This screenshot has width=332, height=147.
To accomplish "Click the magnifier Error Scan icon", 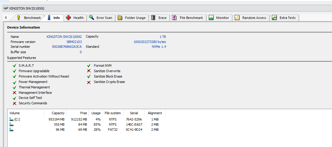I will 91,17.
